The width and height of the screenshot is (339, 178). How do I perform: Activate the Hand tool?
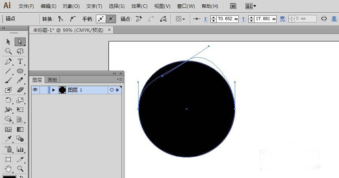(8, 169)
